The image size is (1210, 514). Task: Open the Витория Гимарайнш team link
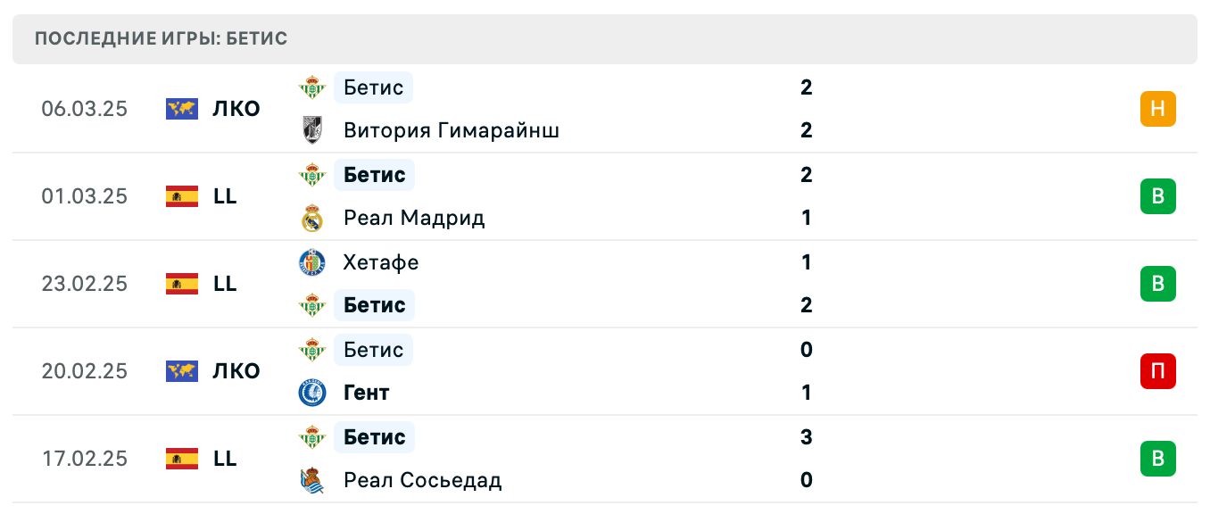[452, 130]
